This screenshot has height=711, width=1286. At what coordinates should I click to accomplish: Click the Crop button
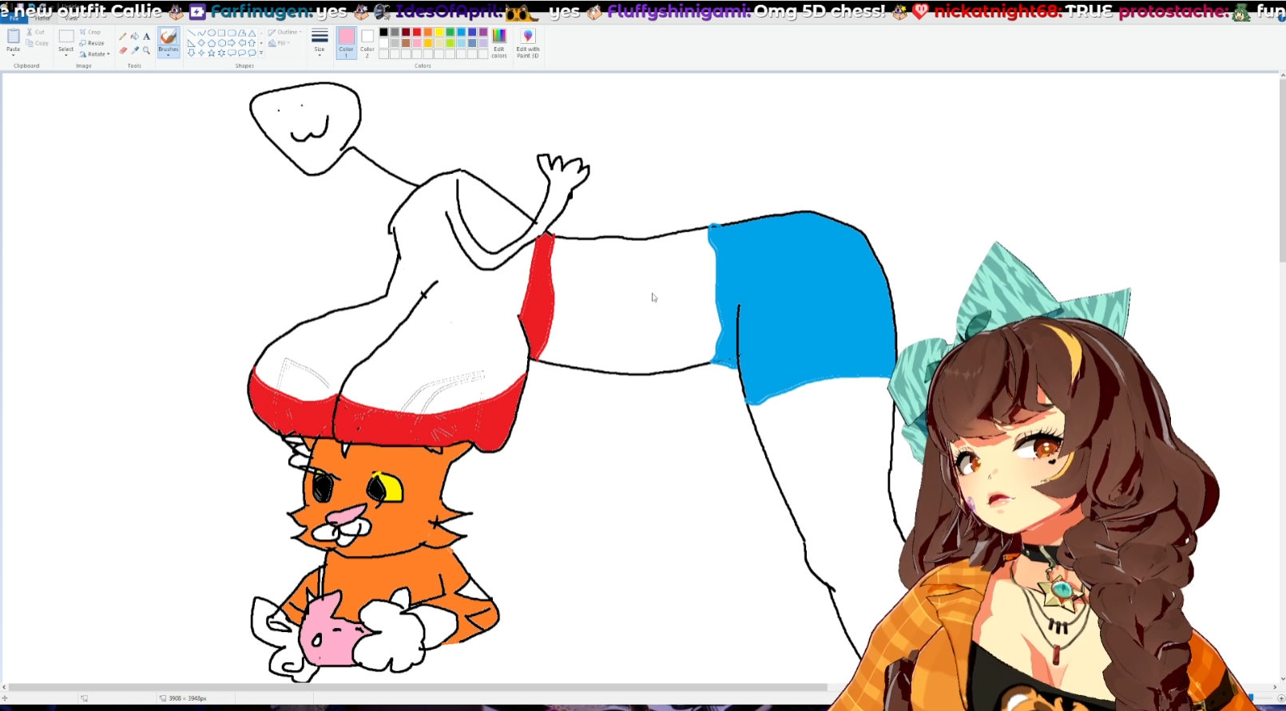(90, 33)
